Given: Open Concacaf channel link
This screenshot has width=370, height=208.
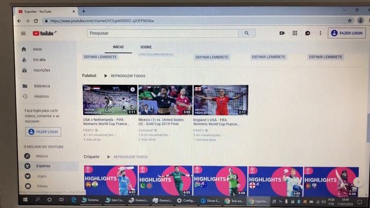Looking at the screenshot, I should 146,130.
